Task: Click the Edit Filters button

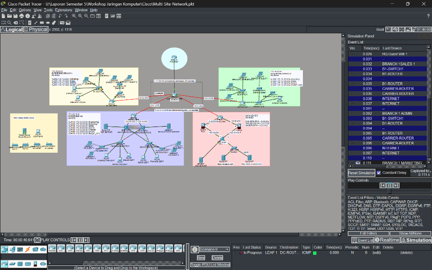Action: [x=368, y=233]
